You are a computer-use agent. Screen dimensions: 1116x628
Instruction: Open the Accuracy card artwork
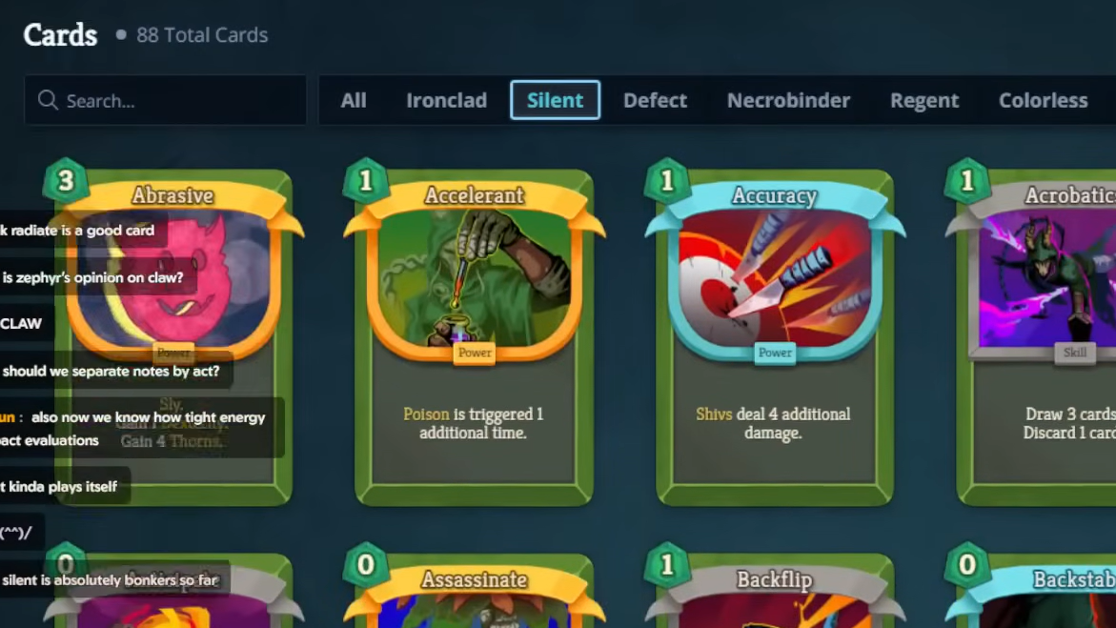pyautogui.click(x=775, y=281)
